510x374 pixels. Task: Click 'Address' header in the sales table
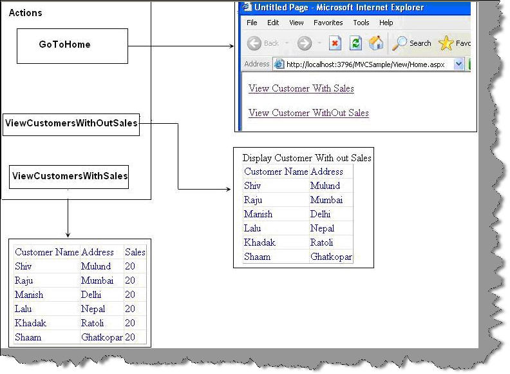(97, 252)
